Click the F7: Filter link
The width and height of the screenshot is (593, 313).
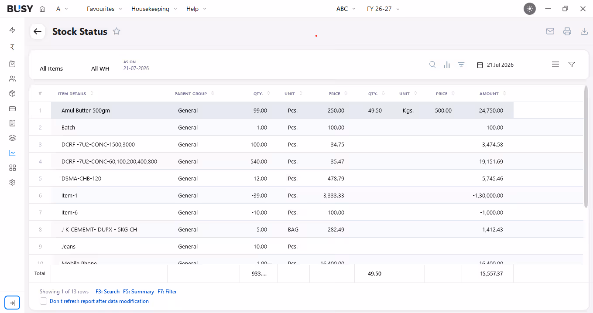coord(167,292)
